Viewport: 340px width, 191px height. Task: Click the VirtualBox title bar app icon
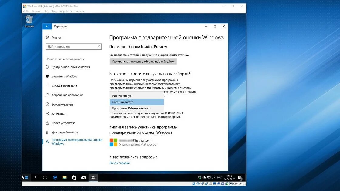point(25,6)
